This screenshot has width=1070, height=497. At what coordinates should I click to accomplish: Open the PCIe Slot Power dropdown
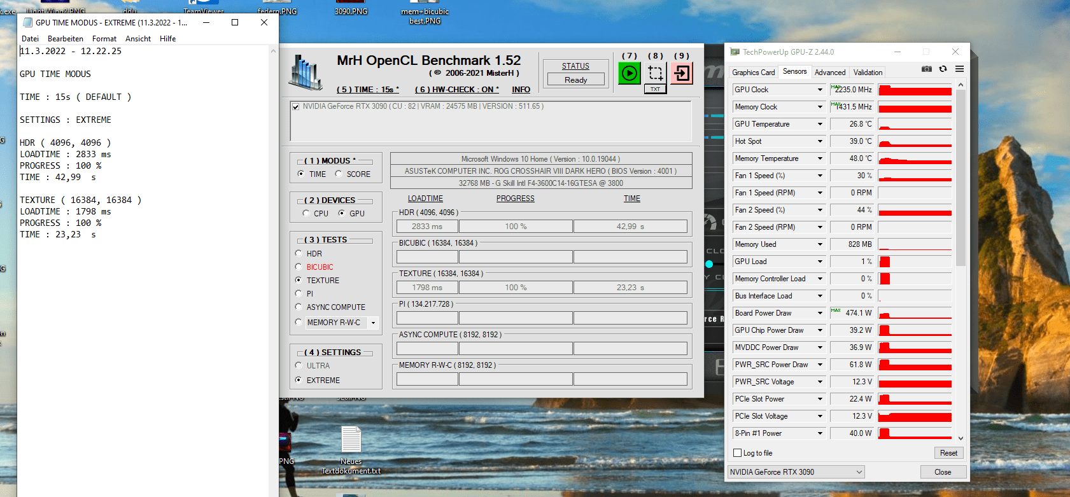tap(820, 399)
